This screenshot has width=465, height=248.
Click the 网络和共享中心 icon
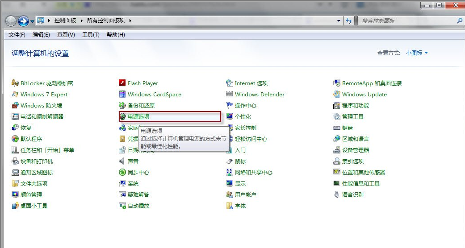[x=230, y=172]
